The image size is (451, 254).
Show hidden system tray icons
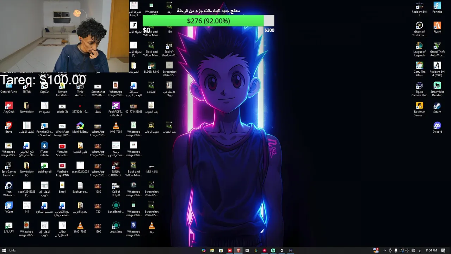[384, 250]
